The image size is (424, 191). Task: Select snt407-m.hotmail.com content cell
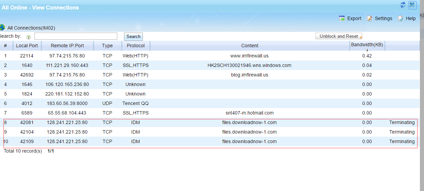pyautogui.click(x=249, y=113)
